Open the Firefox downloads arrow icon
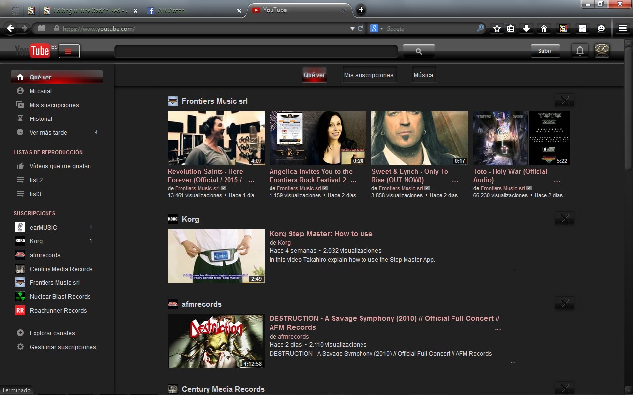633x395 pixels. (526, 29)
